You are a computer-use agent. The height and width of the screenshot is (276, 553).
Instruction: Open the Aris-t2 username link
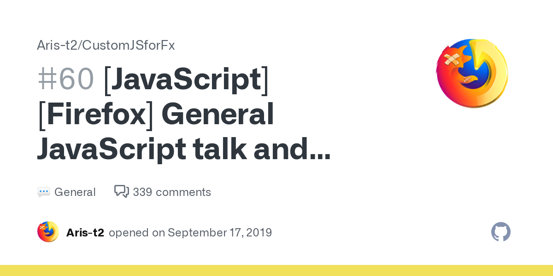85,233
